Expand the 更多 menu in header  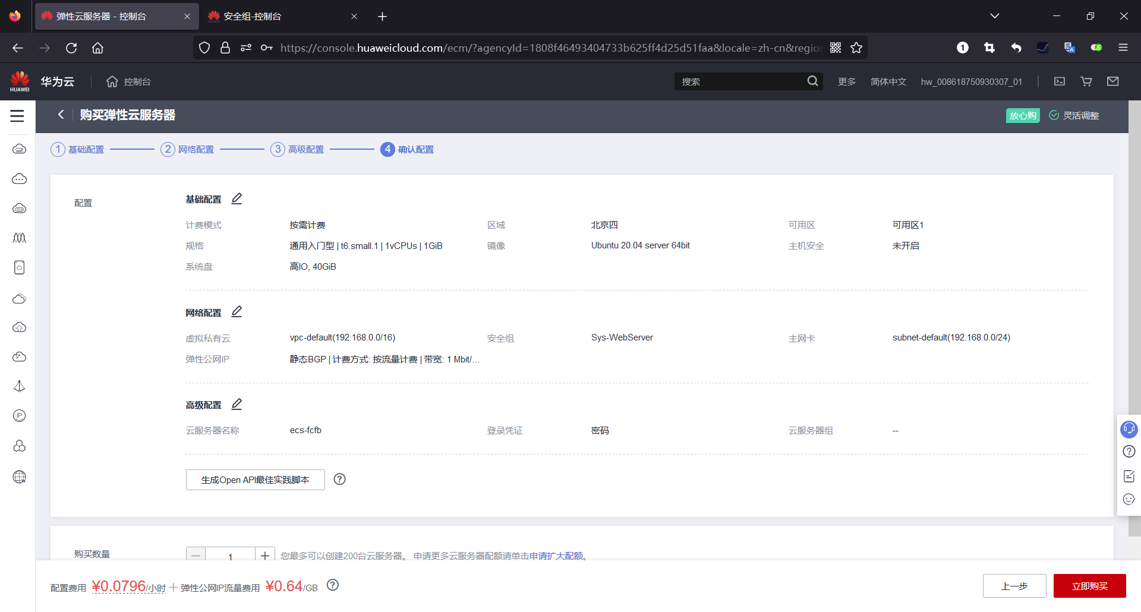(847, 81)
